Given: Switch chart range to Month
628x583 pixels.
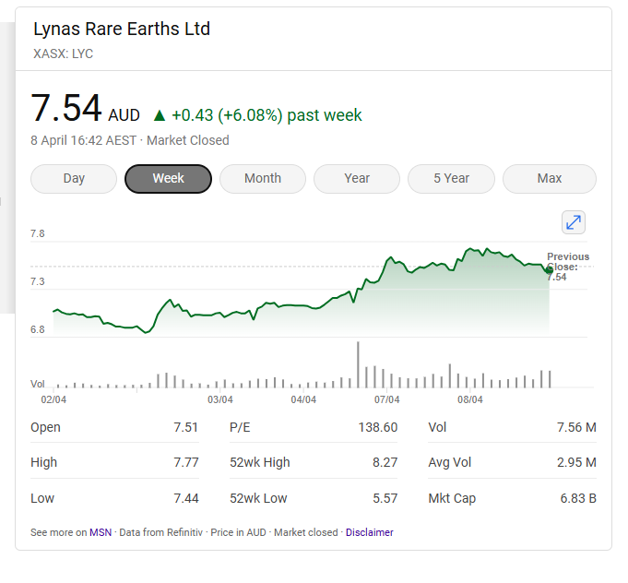Looking at the screenshot, I should click(263, 179).
